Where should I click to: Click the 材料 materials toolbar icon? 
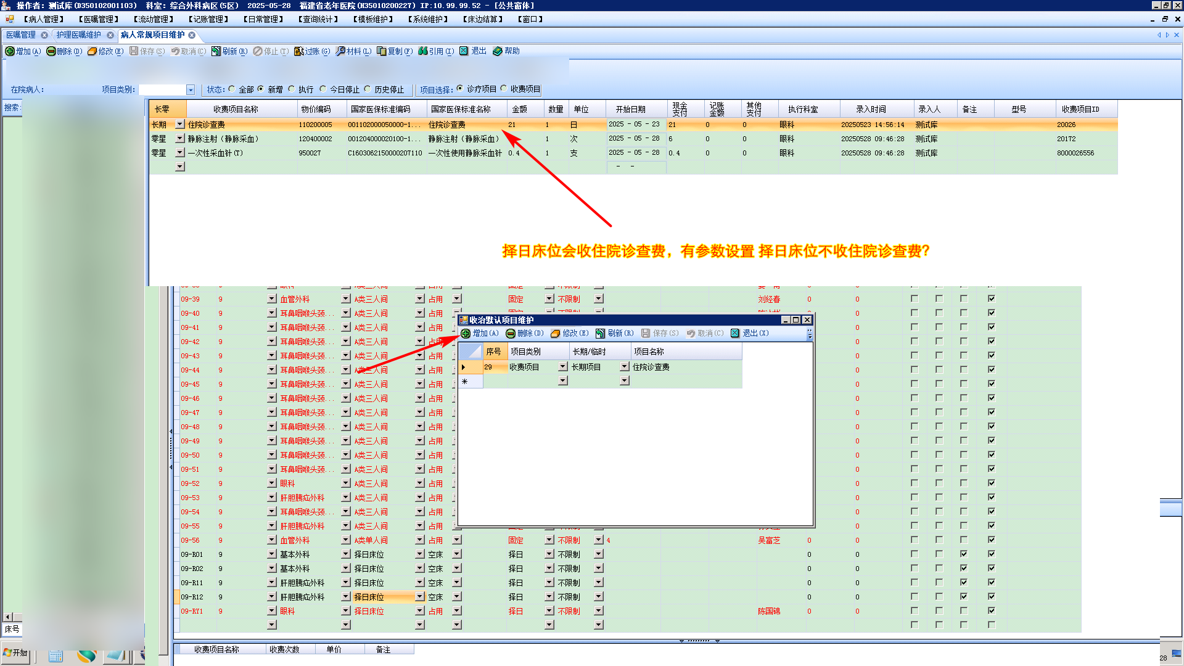[340, 51]
